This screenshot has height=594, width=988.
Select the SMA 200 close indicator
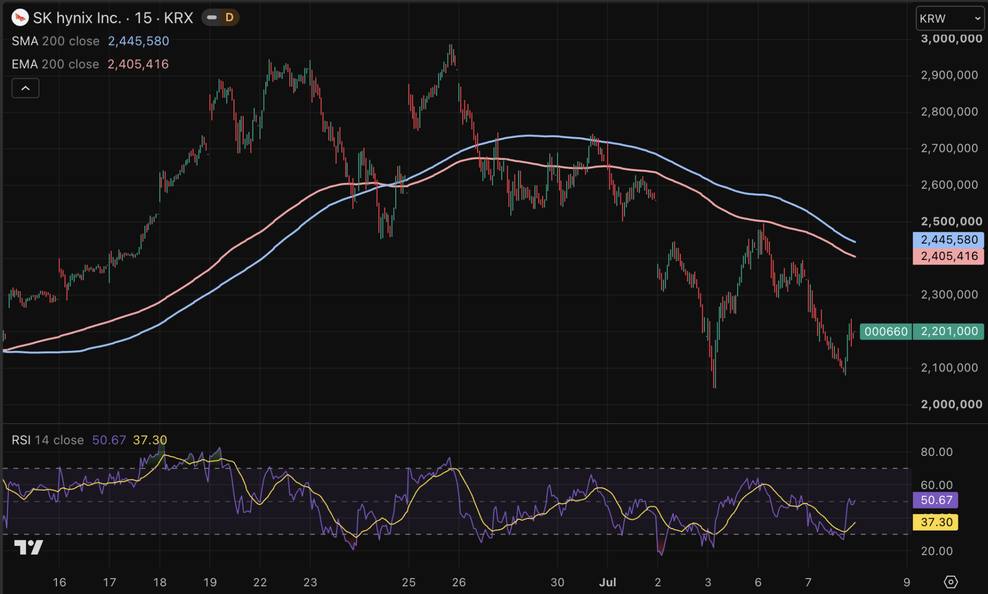[56, 41]
